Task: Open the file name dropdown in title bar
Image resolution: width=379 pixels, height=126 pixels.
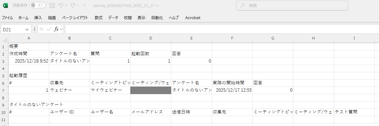Action: point(157,5)
